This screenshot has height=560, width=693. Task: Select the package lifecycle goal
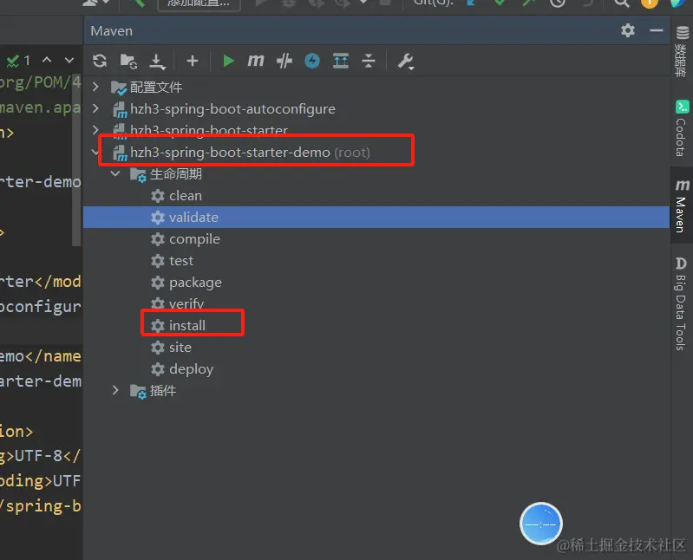(x=186, y=283)
